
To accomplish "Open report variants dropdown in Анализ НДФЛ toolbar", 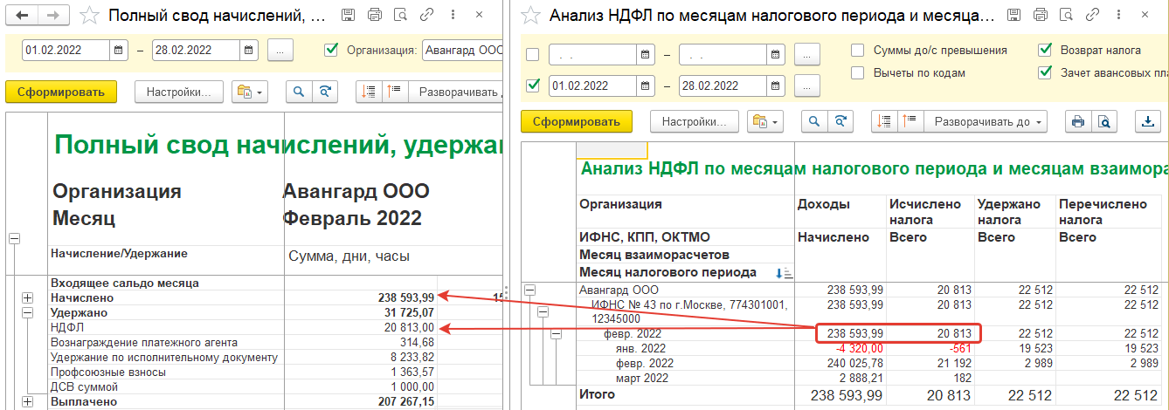I will pos(765,122).
